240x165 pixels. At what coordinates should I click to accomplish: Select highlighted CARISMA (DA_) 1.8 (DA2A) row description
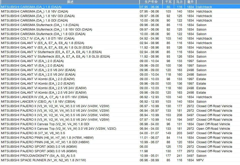[x=31, y=7]
